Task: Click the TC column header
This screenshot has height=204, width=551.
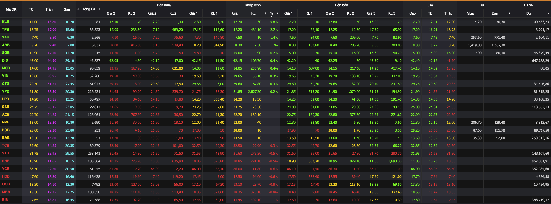Action: pos(31,9)
